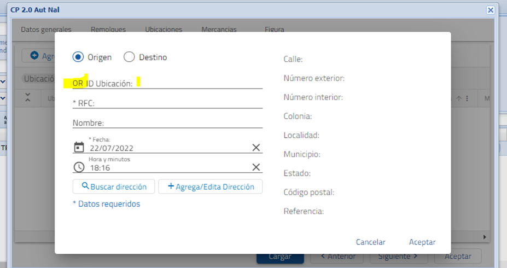Close the CP 2.0 Aut Nal window
The image size is (507, 268).
491,10
